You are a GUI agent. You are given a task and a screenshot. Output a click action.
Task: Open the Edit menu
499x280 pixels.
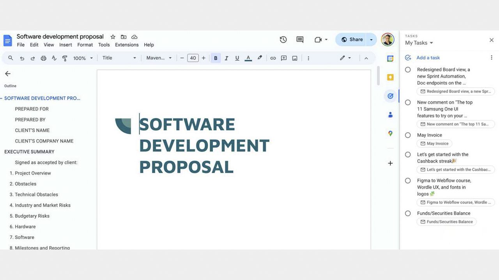[34, 45]
